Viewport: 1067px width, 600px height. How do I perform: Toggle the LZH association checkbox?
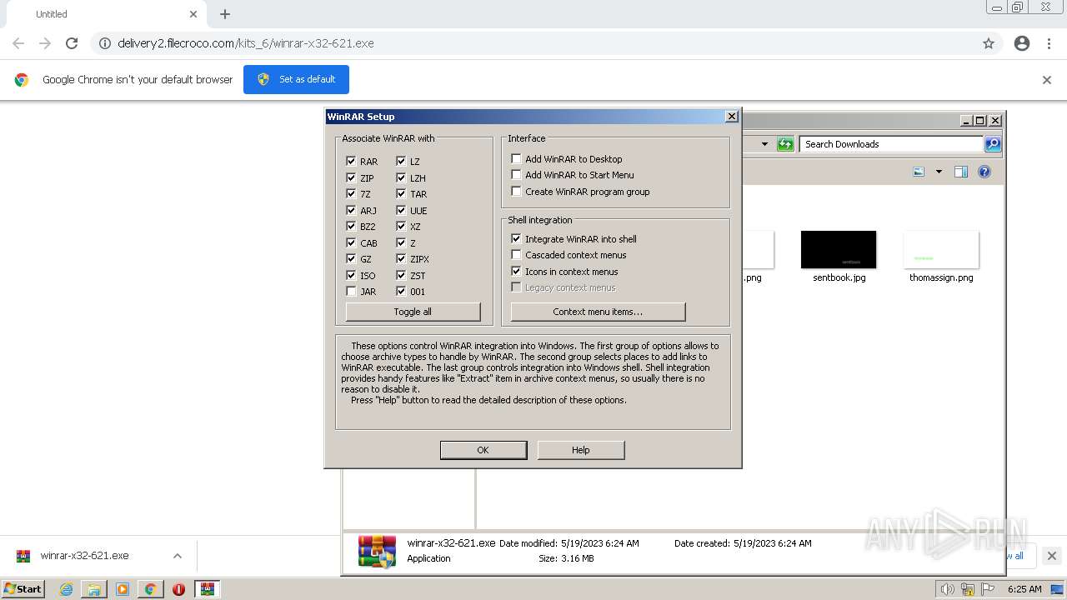[x=401, y=177]
